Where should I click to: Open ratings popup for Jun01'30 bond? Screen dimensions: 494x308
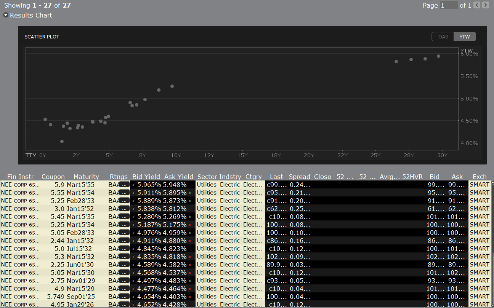[x=124, y=265]
